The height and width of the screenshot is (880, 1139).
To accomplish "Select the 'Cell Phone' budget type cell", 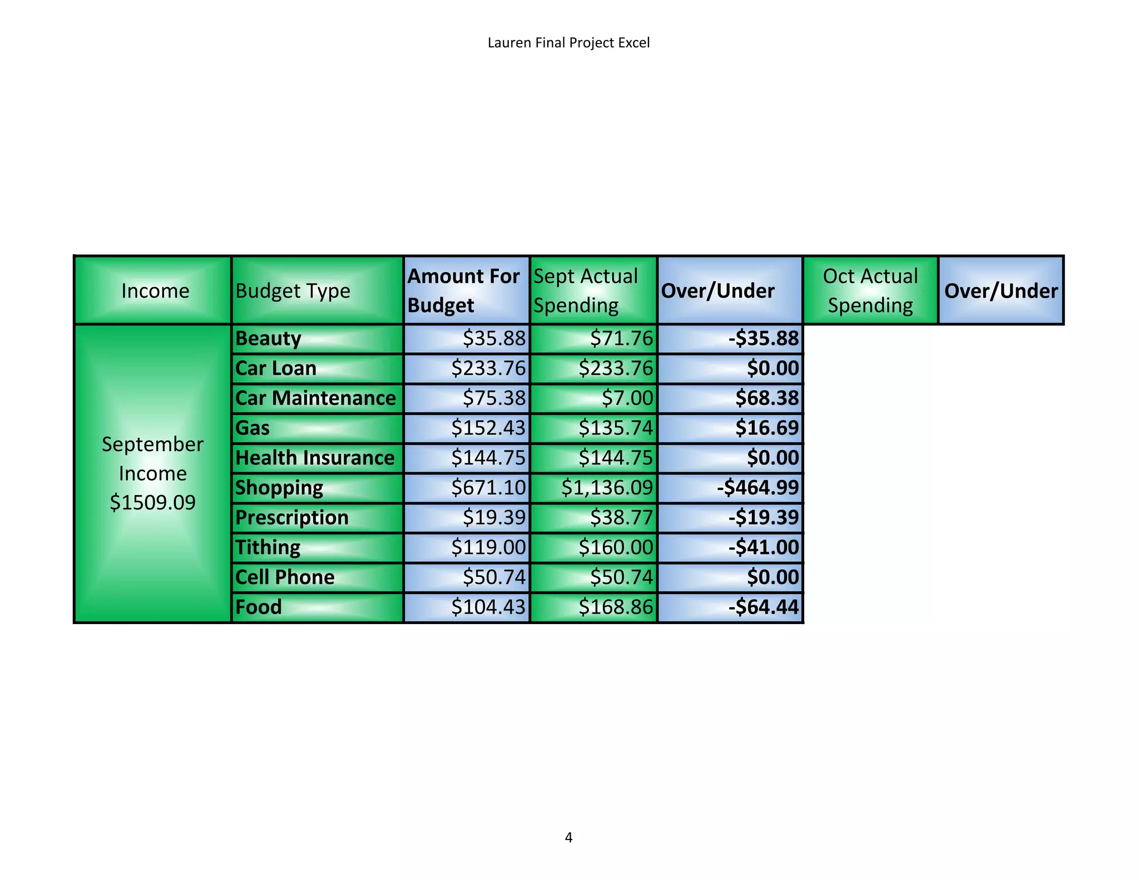I will point(318,577).
